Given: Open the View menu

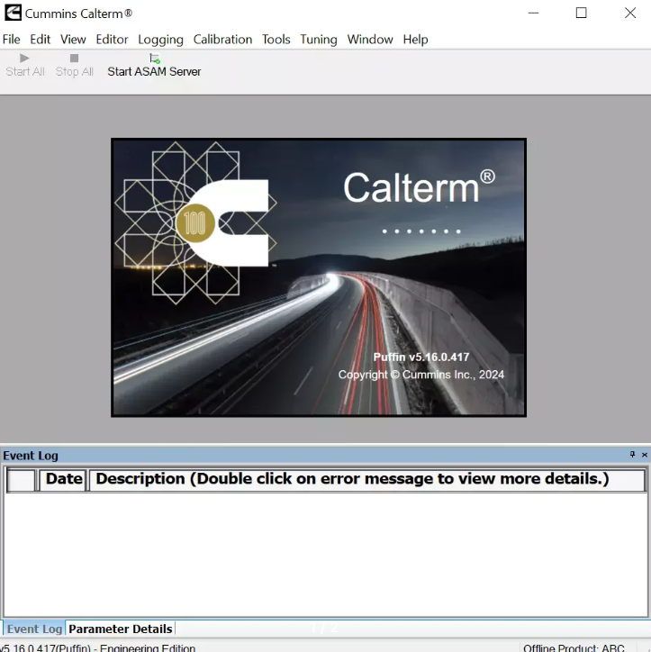Looking at the screenshot, I should 73,40.
